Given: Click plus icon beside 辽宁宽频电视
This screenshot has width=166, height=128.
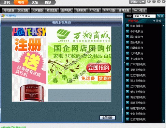Looking at the screenshot, I should tap(127, 86).
